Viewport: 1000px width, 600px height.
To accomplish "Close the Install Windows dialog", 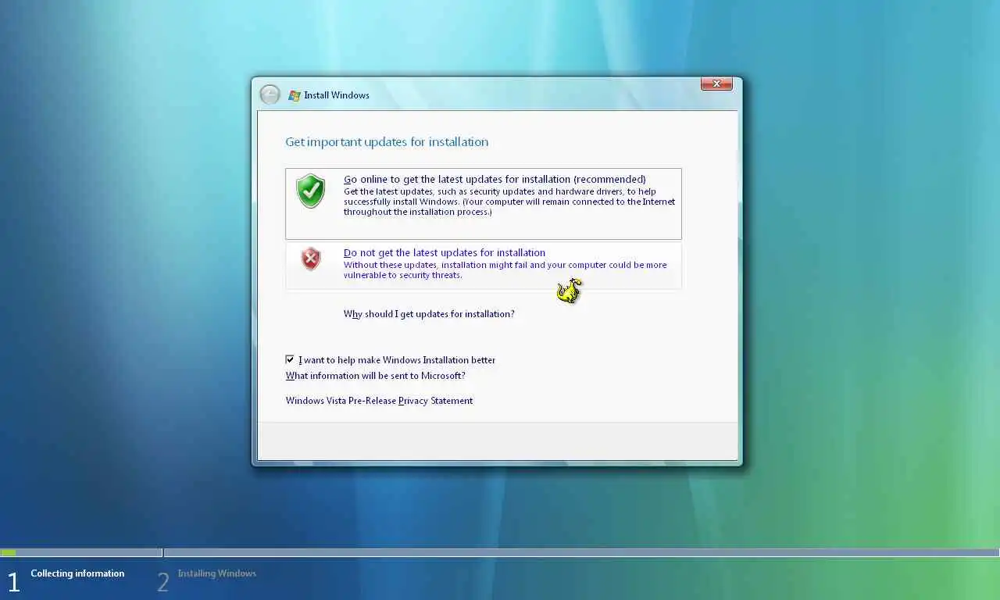I will coord(716,84).
